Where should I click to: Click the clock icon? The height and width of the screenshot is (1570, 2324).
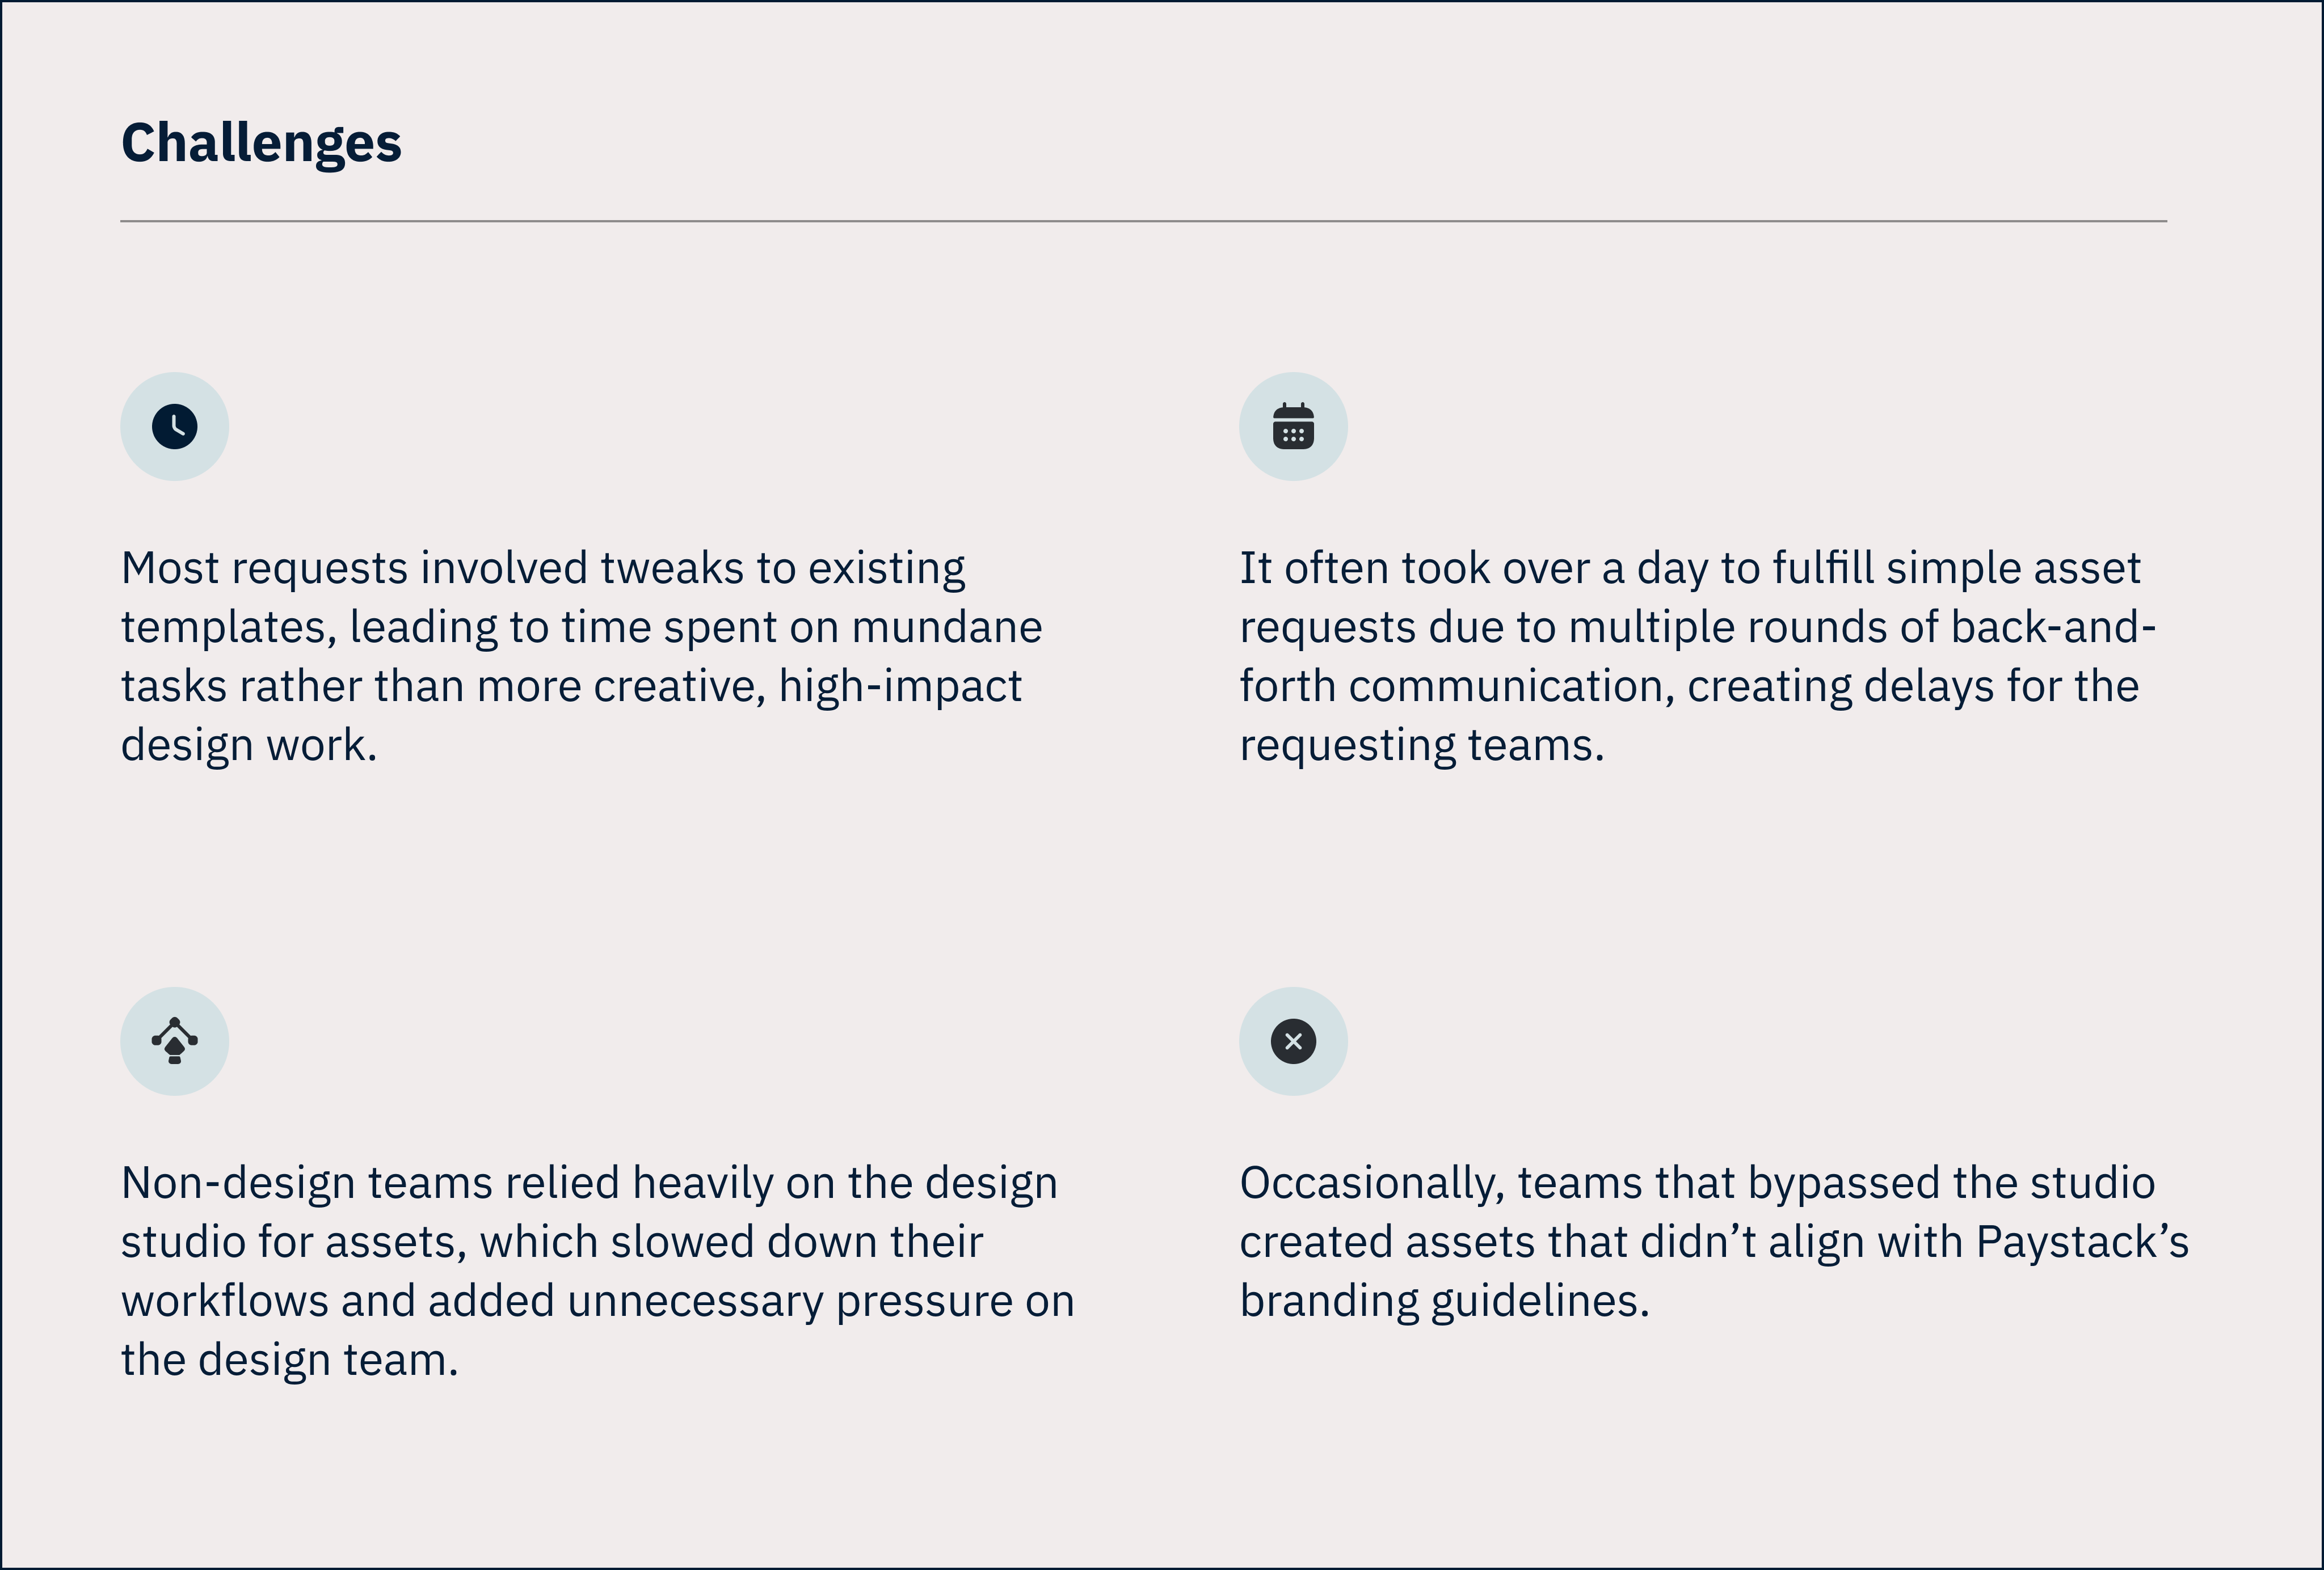pyautogui.click(x=175, y=427)
